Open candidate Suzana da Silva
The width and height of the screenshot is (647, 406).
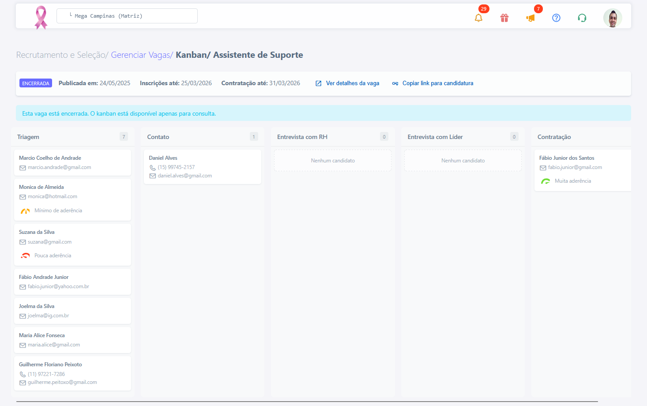click(x=72, y=244)
